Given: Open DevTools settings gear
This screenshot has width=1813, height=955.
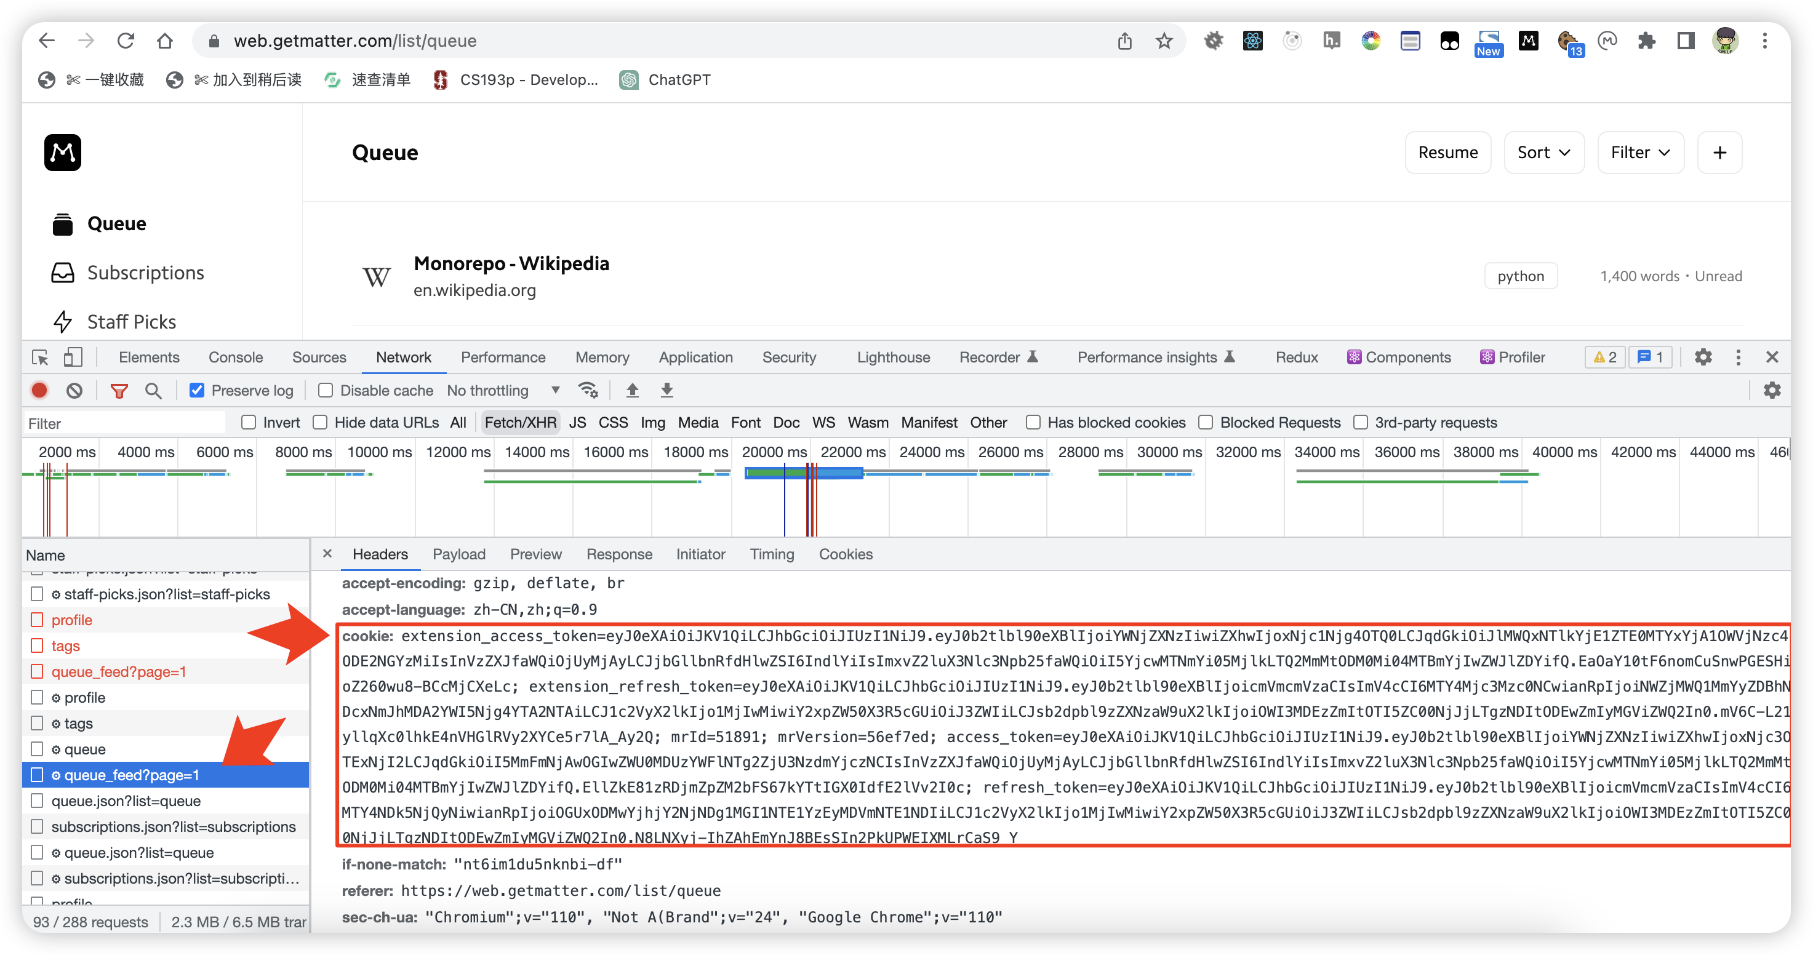Looking at the screenshot, I should click(1702, 358).
